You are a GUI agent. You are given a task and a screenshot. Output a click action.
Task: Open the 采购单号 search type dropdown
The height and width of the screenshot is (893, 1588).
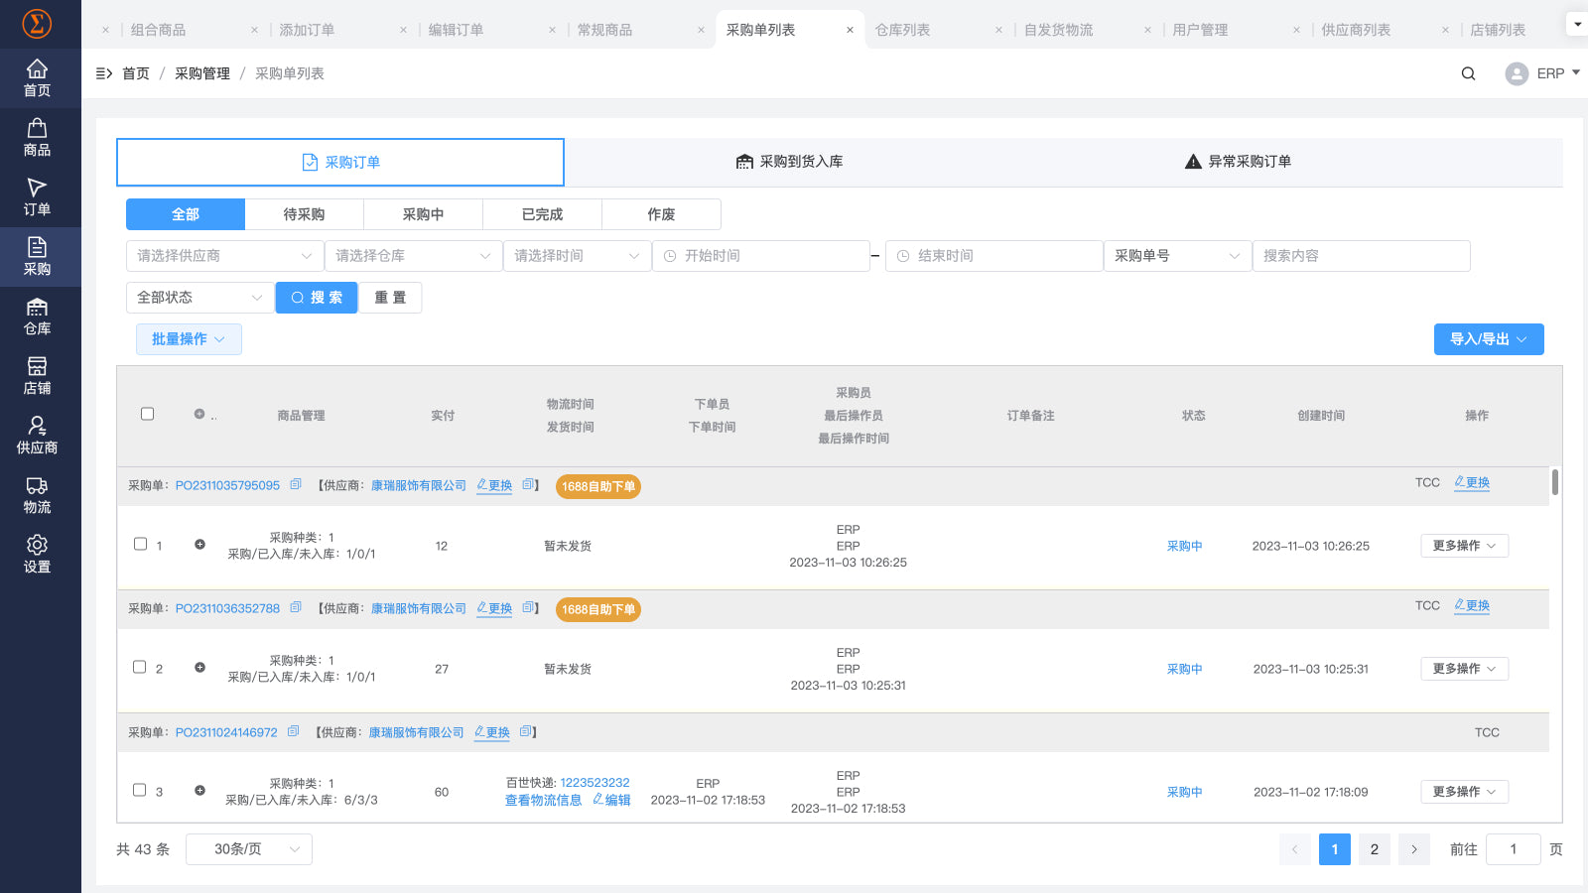(1177, 256)
